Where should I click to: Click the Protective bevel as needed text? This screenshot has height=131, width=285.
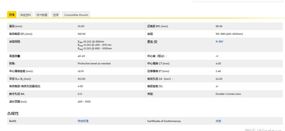pos(94,64)
